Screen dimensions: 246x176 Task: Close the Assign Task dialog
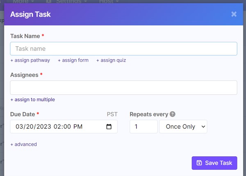click(x=234, y=14)
